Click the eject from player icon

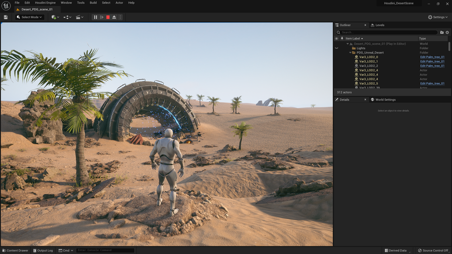(114, 17)
